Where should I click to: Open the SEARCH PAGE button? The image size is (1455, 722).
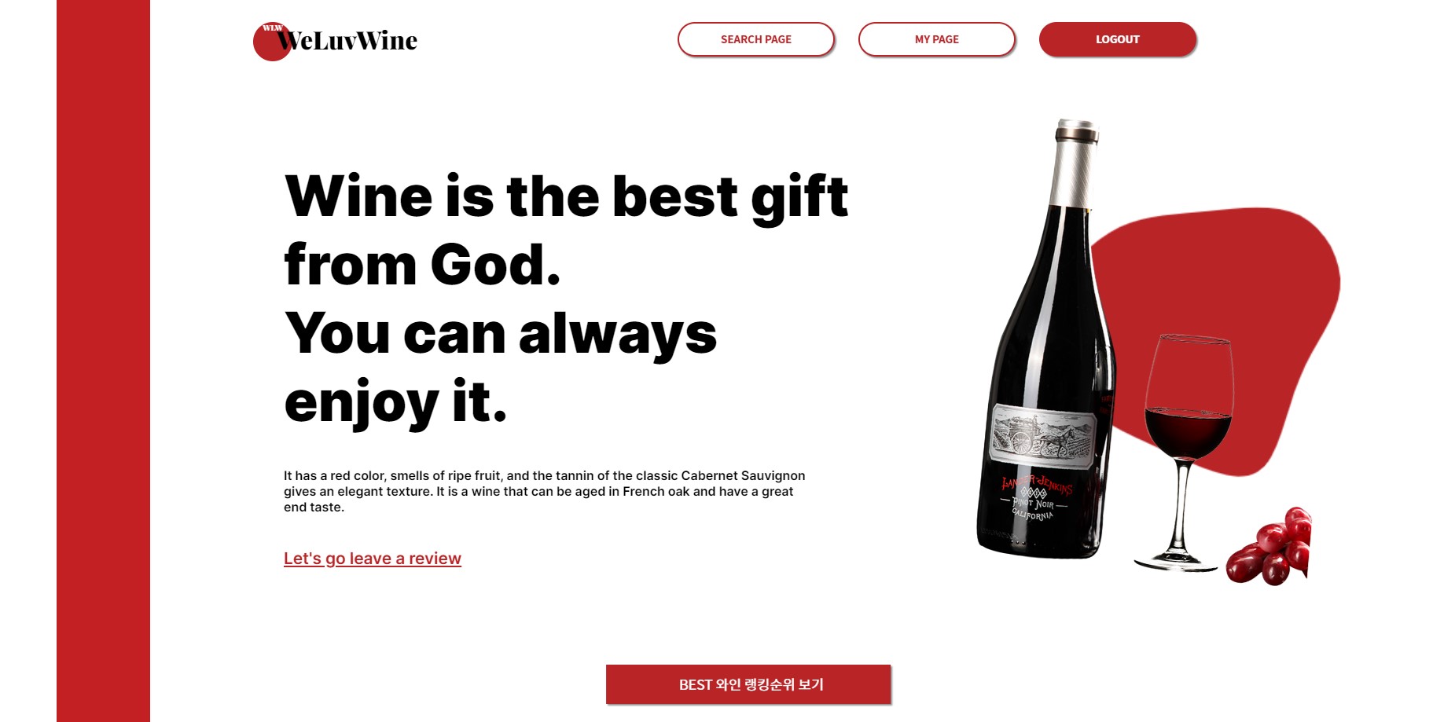pyautogui.click(x=755, y=39)
